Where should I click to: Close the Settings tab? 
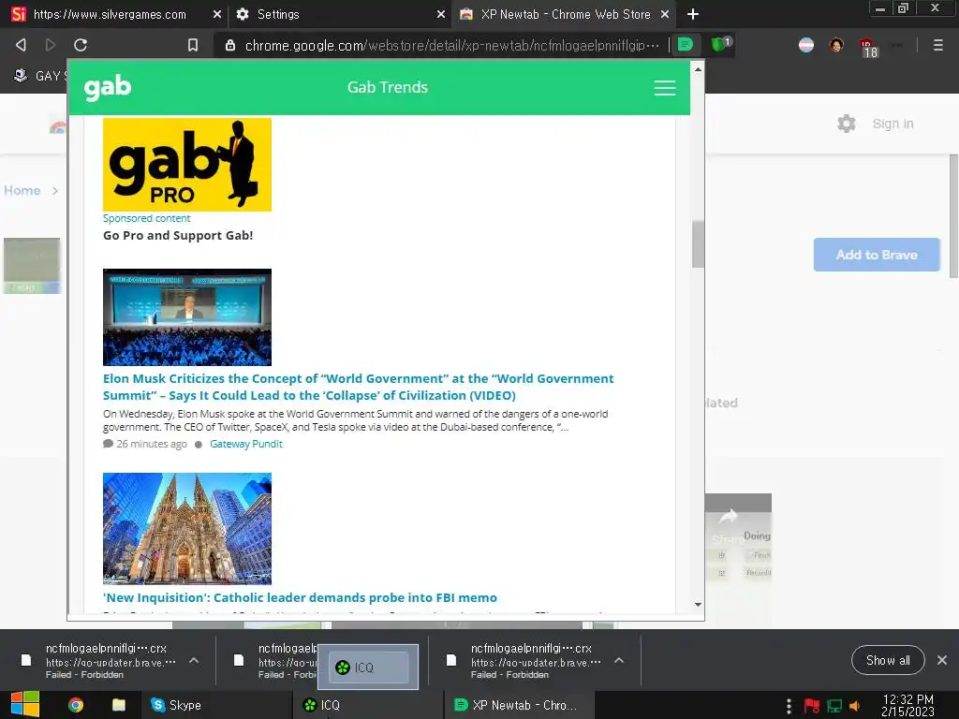tap(440, 14)
